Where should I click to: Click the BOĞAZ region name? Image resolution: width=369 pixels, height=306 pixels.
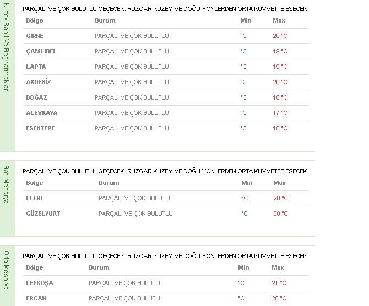(36, 97)
